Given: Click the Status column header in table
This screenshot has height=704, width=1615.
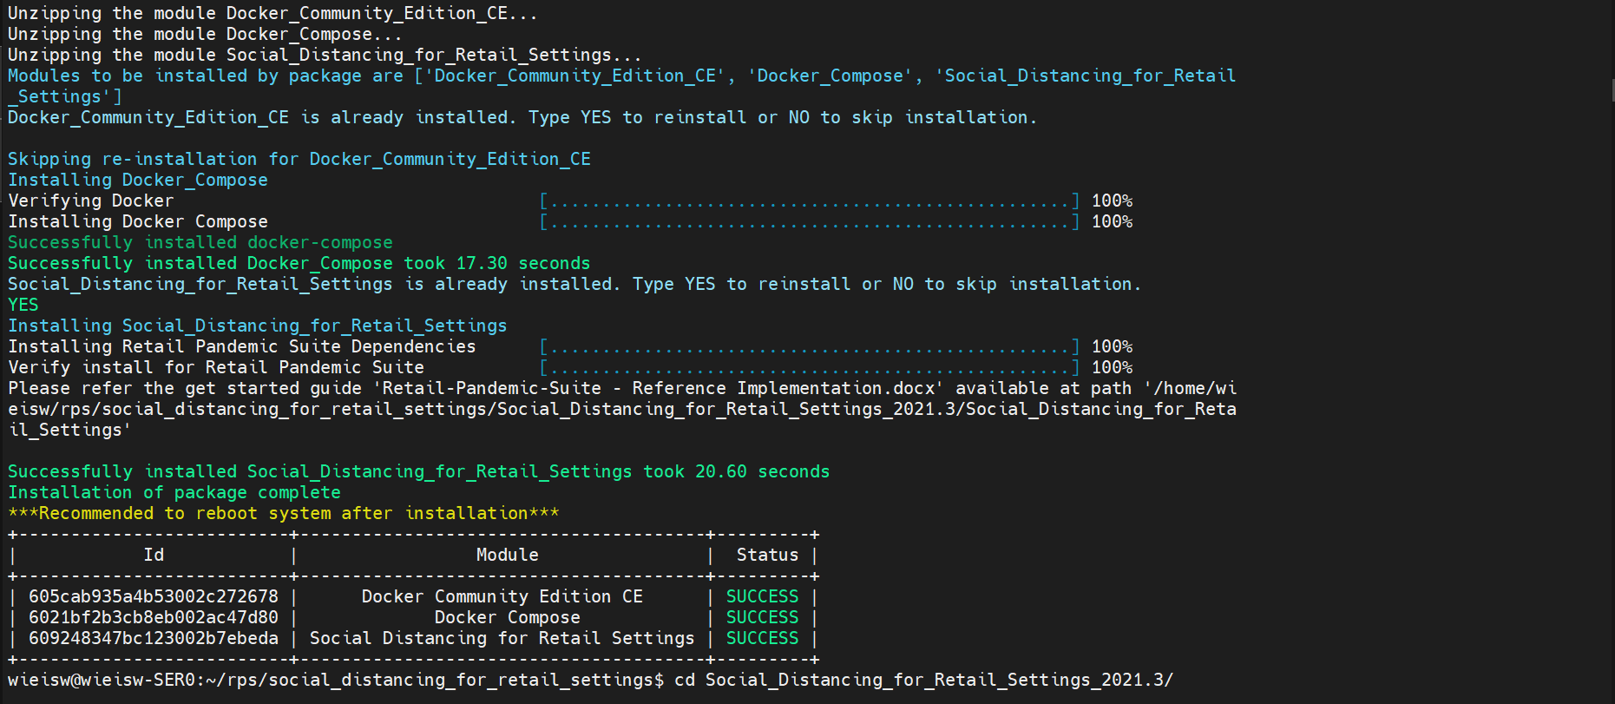Looking at the screenshot, I should [767, 556].
